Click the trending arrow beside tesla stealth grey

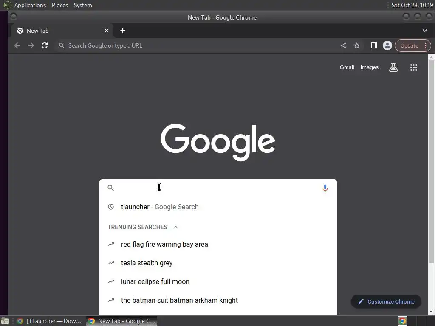(111, 263)
